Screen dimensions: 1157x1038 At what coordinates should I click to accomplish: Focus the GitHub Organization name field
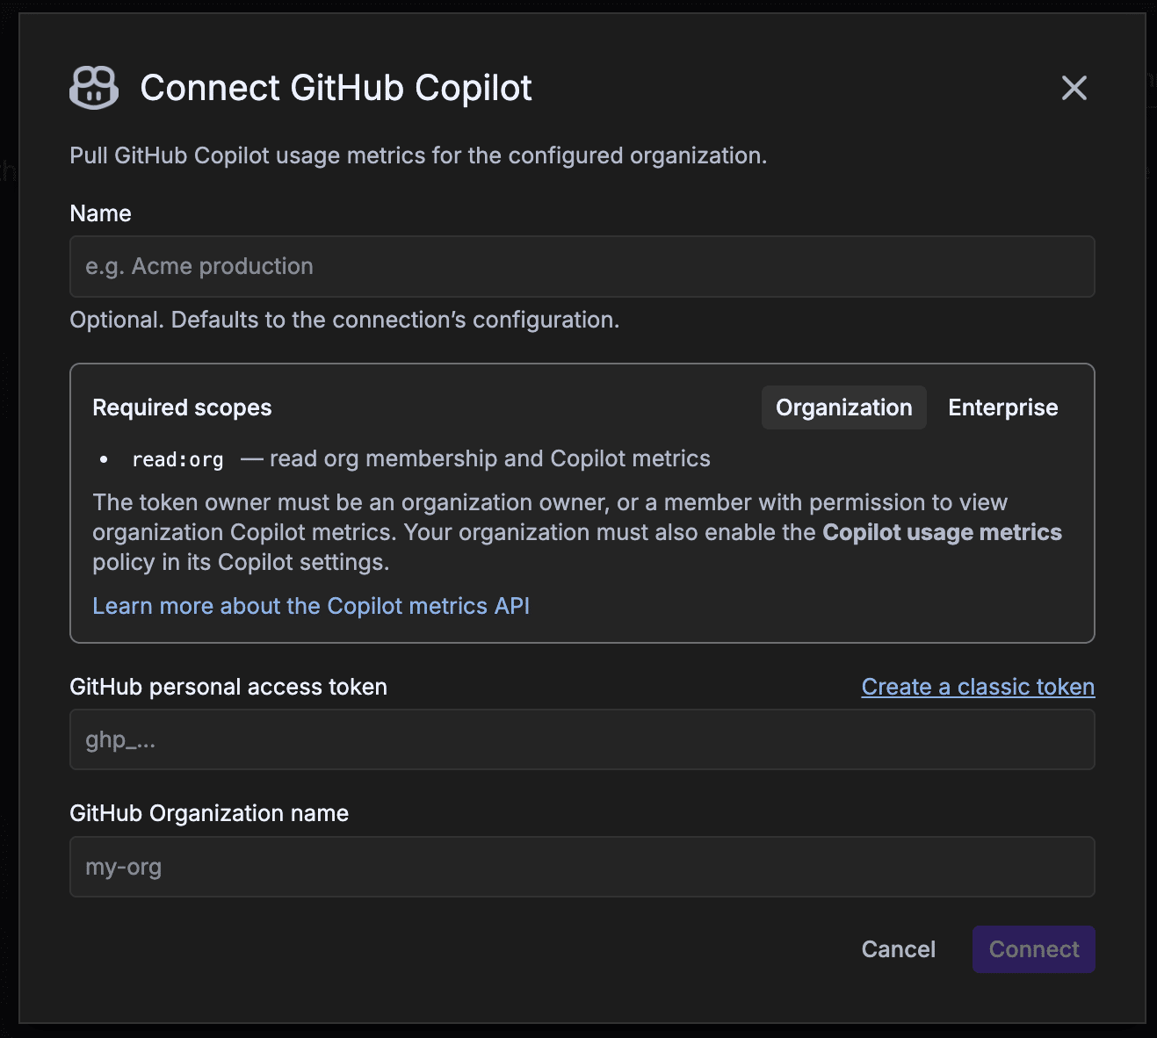[582, 867]
